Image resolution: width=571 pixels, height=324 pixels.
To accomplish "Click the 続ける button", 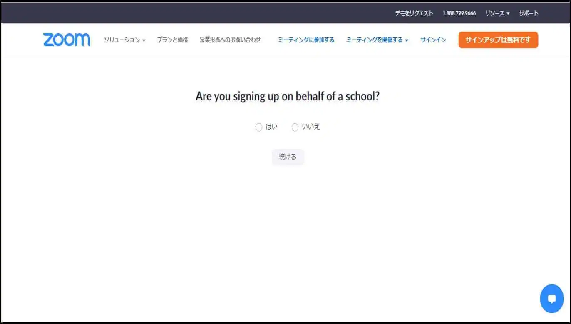I will click(288, 157).
